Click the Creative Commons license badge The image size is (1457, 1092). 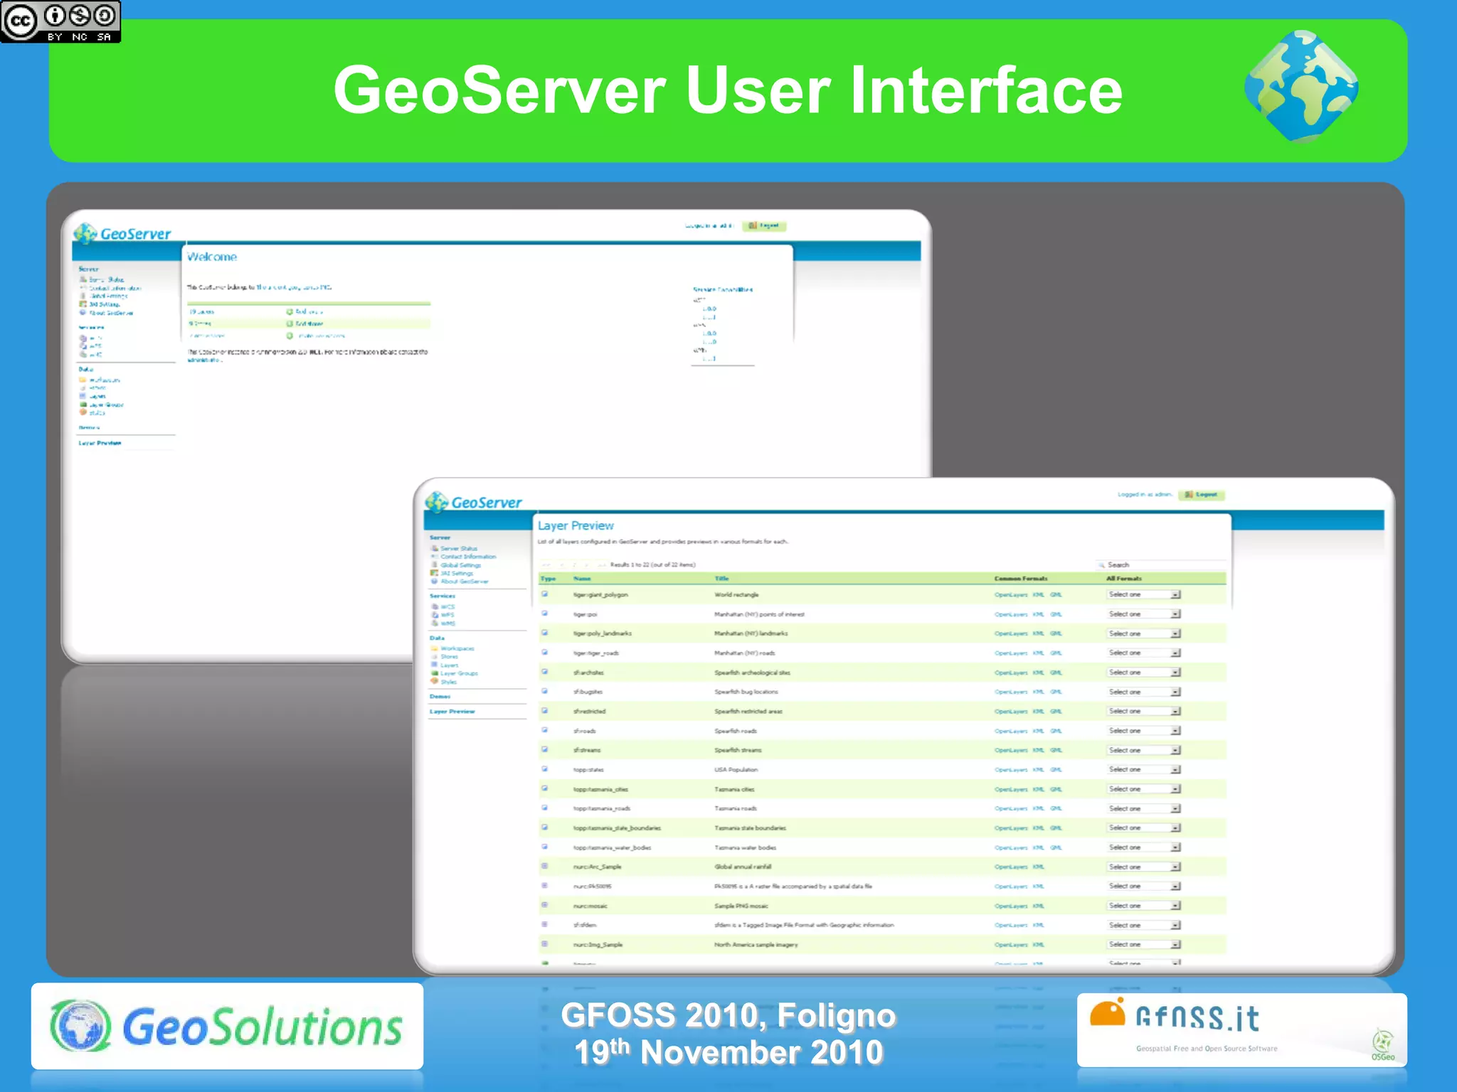coord(60,21)
